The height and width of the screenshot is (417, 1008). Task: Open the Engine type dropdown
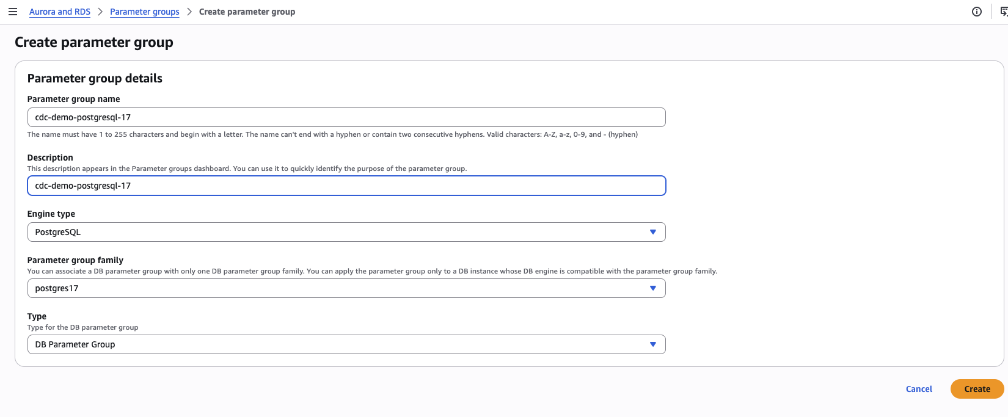point(346,232)
